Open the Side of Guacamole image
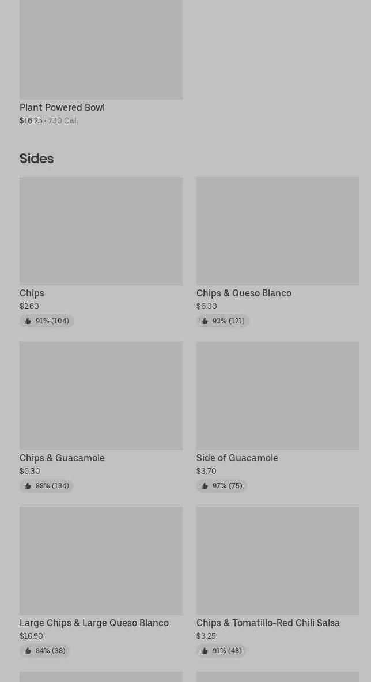The height and width of the screenshot is (682, 371). pyautogui.click(x=278, y=395)
